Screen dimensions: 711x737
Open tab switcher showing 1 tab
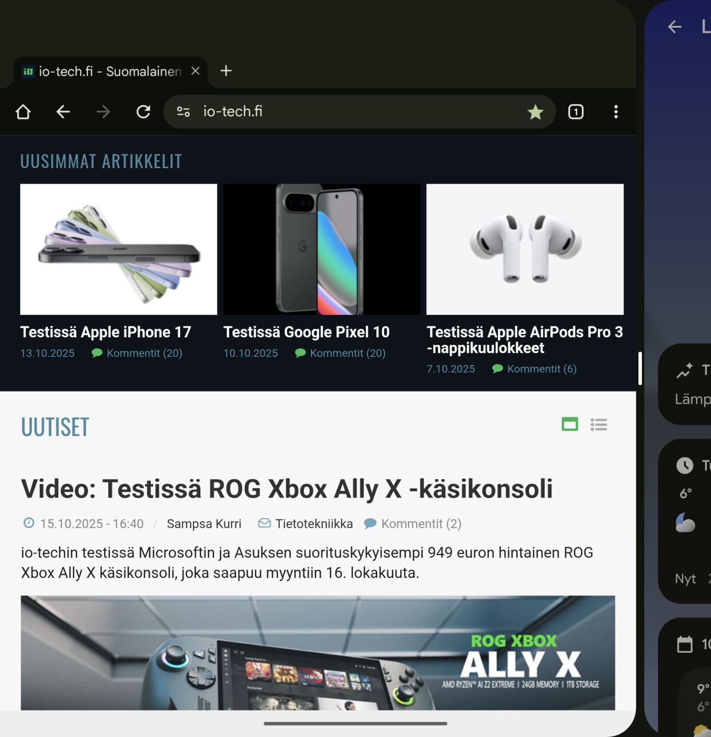point(576,112)
